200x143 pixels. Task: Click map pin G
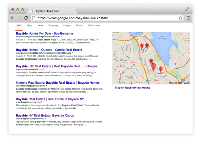click(x=151, y=61)
